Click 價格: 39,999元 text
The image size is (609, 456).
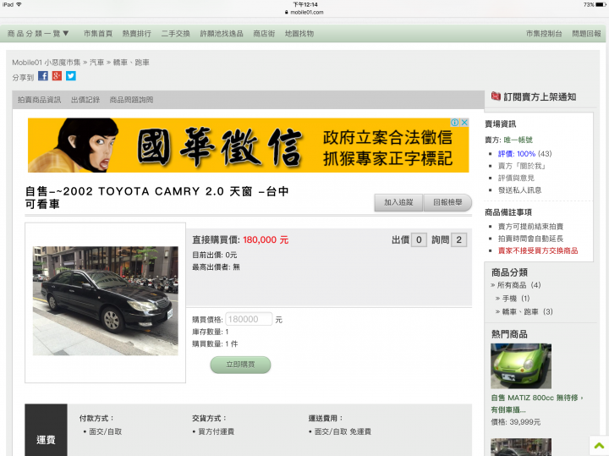pos(516,422)
